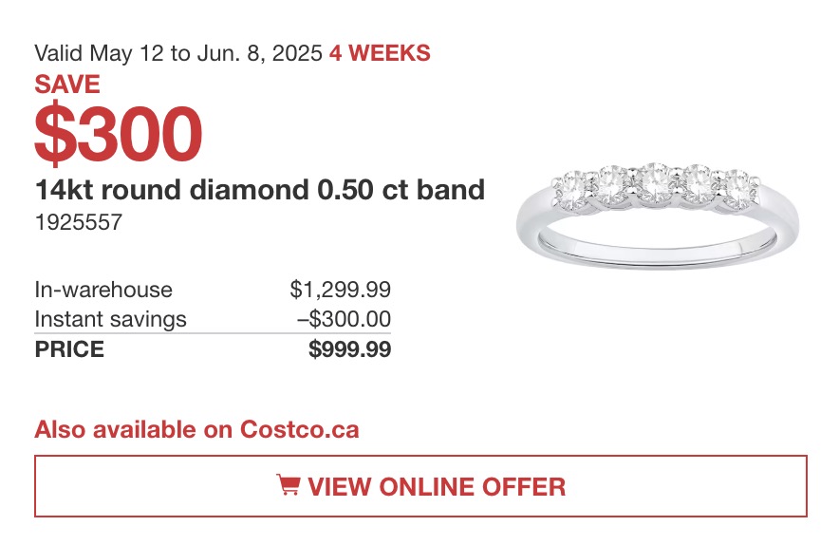Click the ring's bottom band edge

coord(658,259)
